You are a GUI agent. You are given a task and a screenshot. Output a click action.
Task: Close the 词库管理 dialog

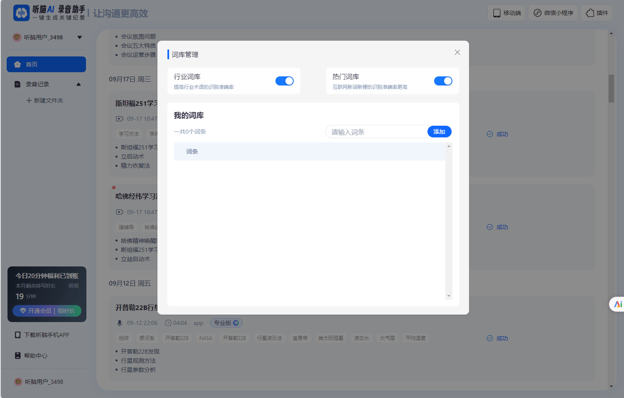tap(457, 52)
